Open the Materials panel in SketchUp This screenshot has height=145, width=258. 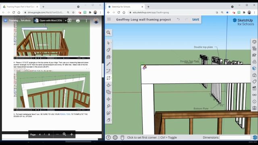click(x=254, y=68)
